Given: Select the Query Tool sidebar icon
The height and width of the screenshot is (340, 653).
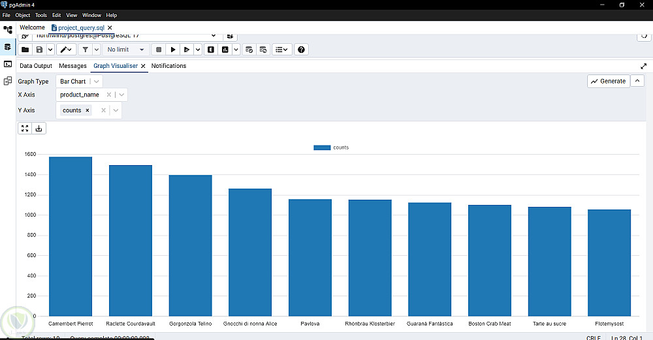Looking at the screenshot, I should tap(8, 47).
